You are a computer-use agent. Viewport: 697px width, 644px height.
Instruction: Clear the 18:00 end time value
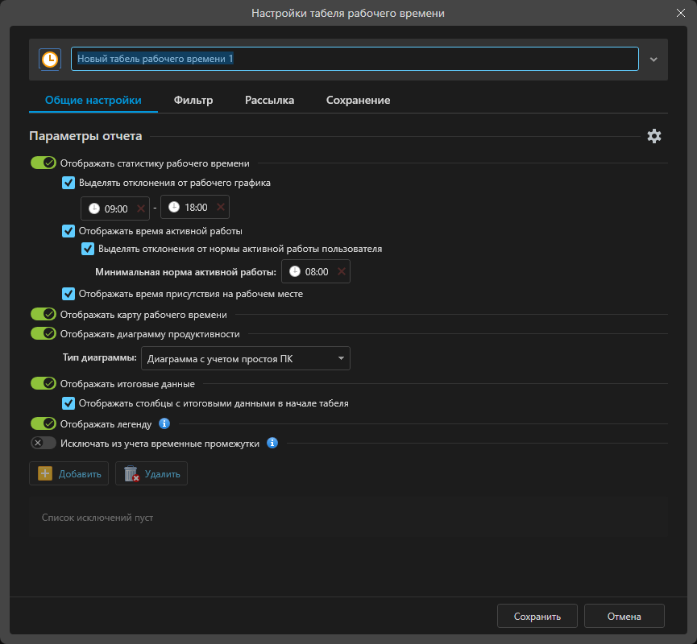[220, 208]
